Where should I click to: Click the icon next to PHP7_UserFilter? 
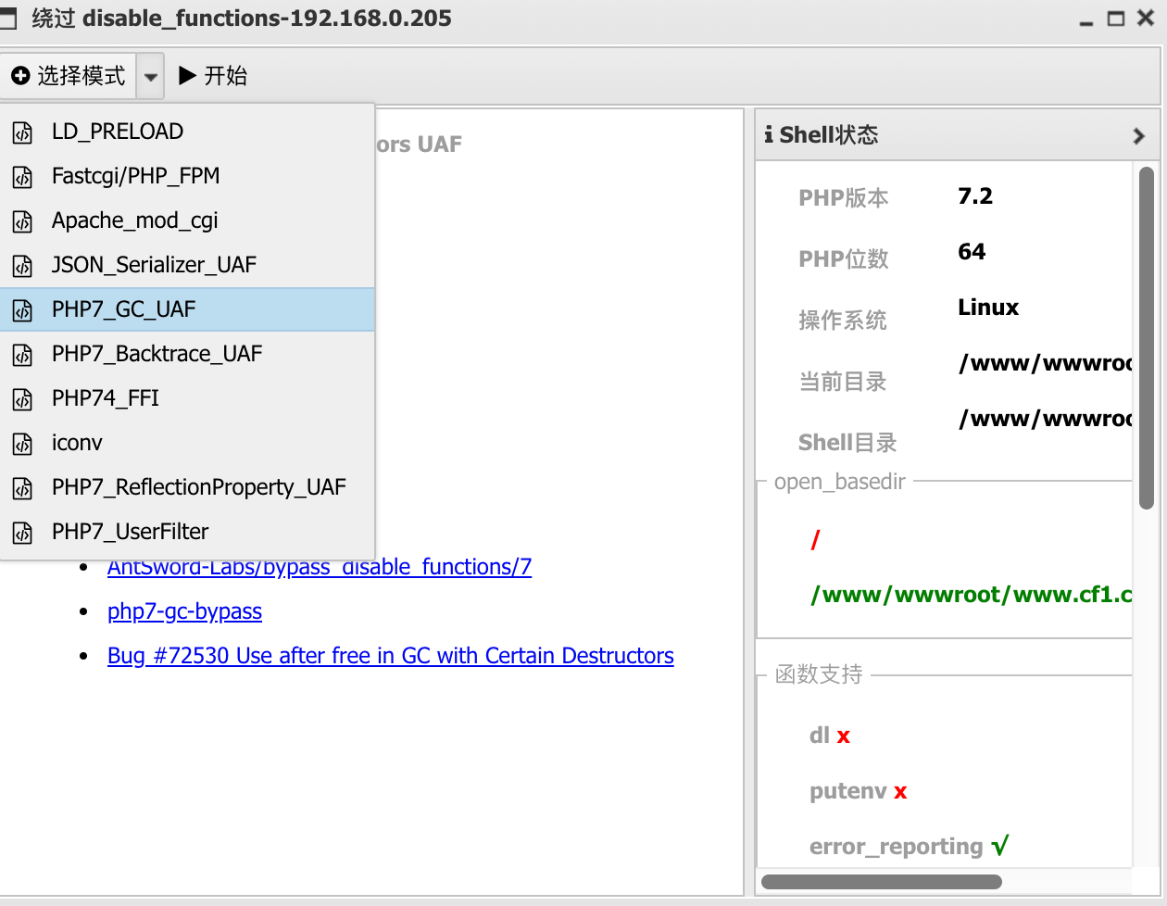[x=22, y=533]
